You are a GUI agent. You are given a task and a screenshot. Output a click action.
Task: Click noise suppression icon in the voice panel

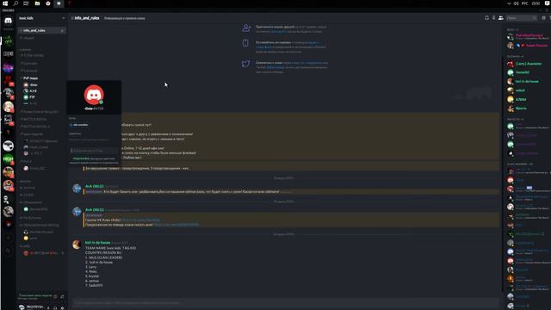coord(55,296)
